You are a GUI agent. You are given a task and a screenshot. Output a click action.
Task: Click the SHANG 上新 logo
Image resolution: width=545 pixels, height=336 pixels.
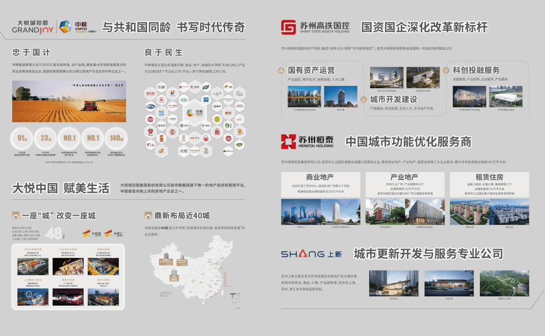point(311,254)
